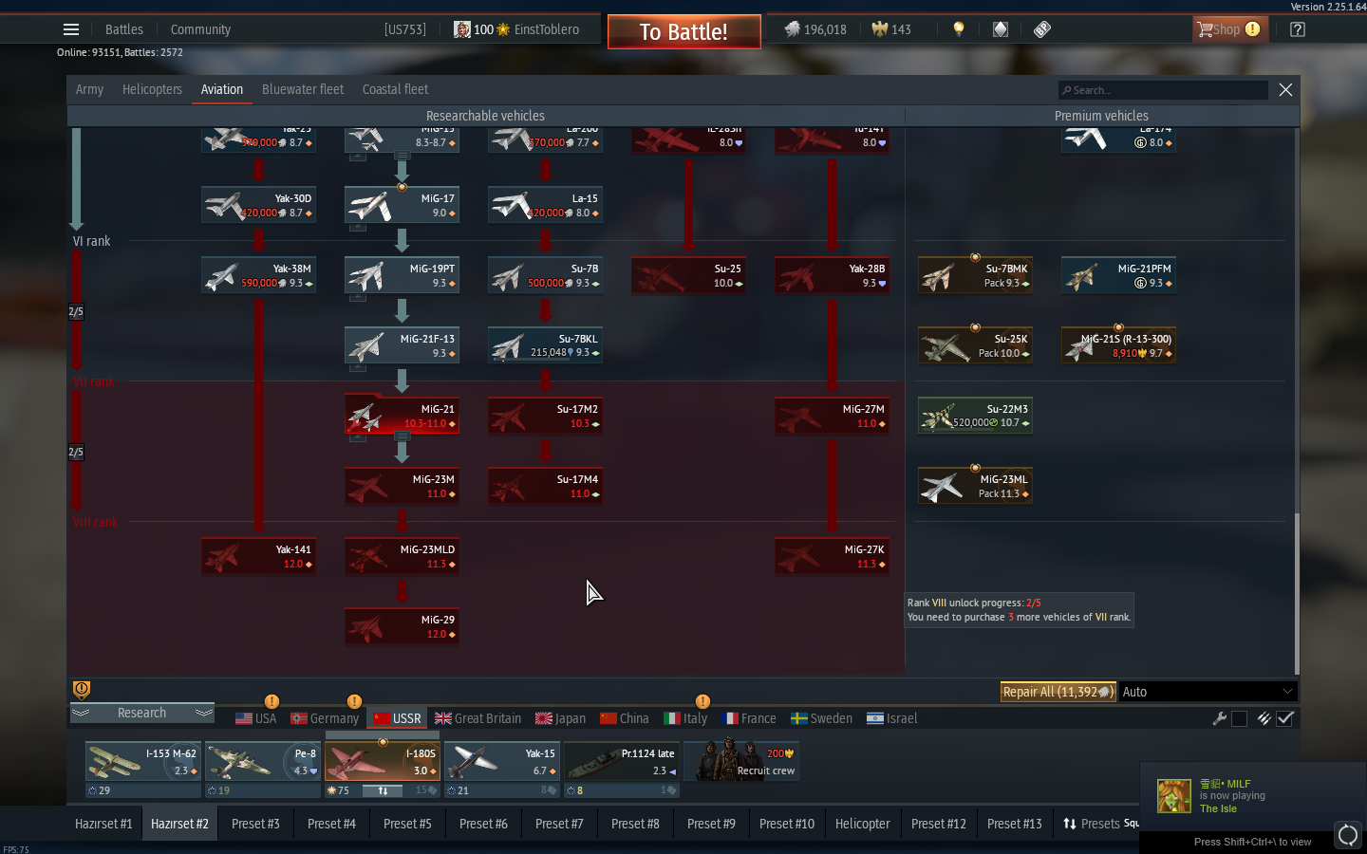This screenshot has width=1367, height=854.
Task: Open the hamburger main menu
Action: point(71,29)
